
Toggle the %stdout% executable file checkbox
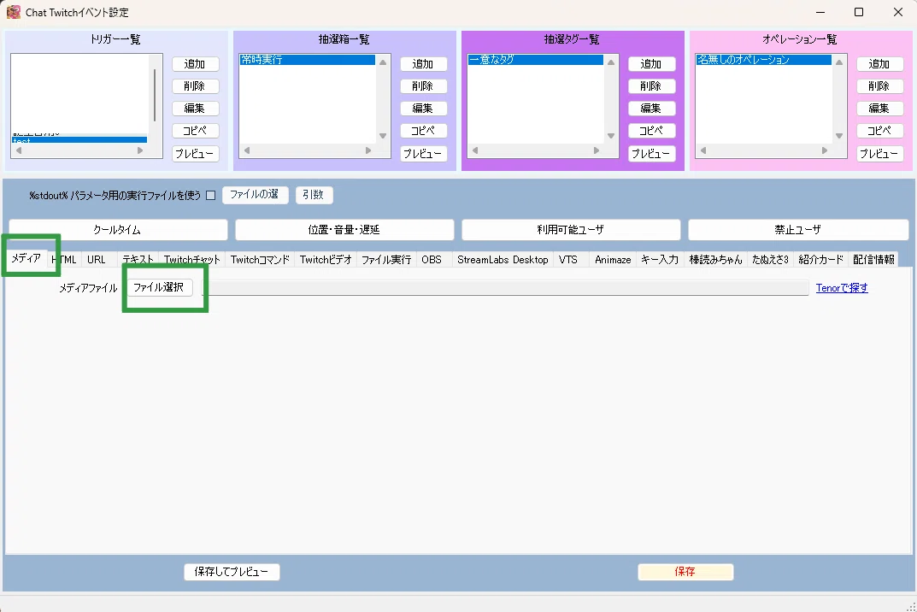coord(210,196)
